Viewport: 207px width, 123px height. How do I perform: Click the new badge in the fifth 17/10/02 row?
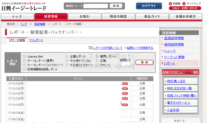coord(125,105)
